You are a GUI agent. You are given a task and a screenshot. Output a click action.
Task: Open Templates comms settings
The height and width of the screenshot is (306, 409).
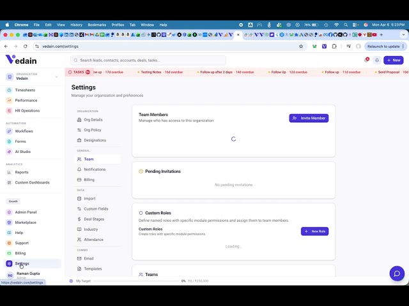[93, 269]
